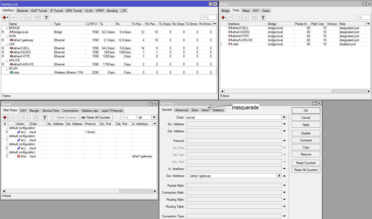Confirm NAT Rule with OK button
This screenshot has width=372, height=219.
point(306,111)
